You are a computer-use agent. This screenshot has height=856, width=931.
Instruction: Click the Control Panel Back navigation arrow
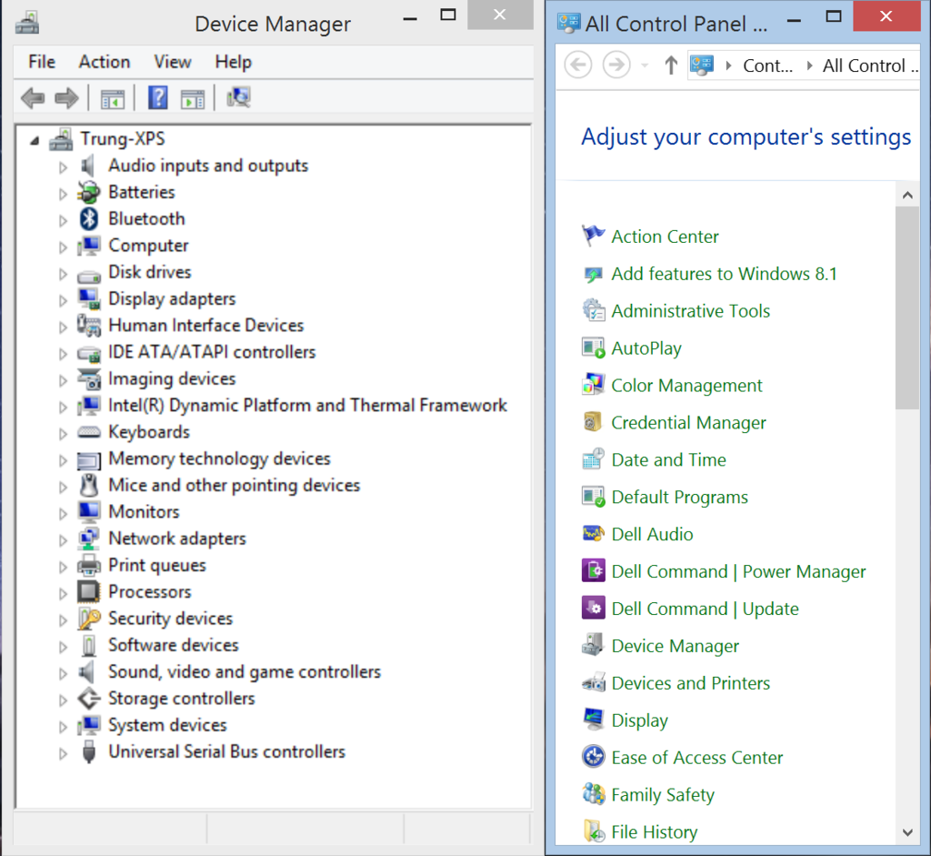578,65
